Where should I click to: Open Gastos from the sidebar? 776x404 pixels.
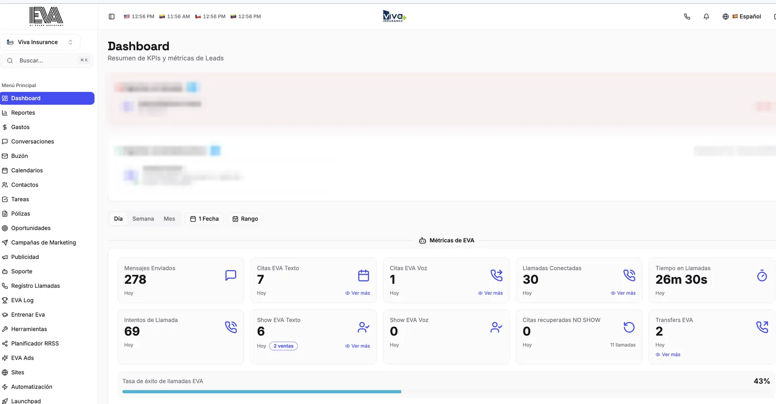(47, 127)
